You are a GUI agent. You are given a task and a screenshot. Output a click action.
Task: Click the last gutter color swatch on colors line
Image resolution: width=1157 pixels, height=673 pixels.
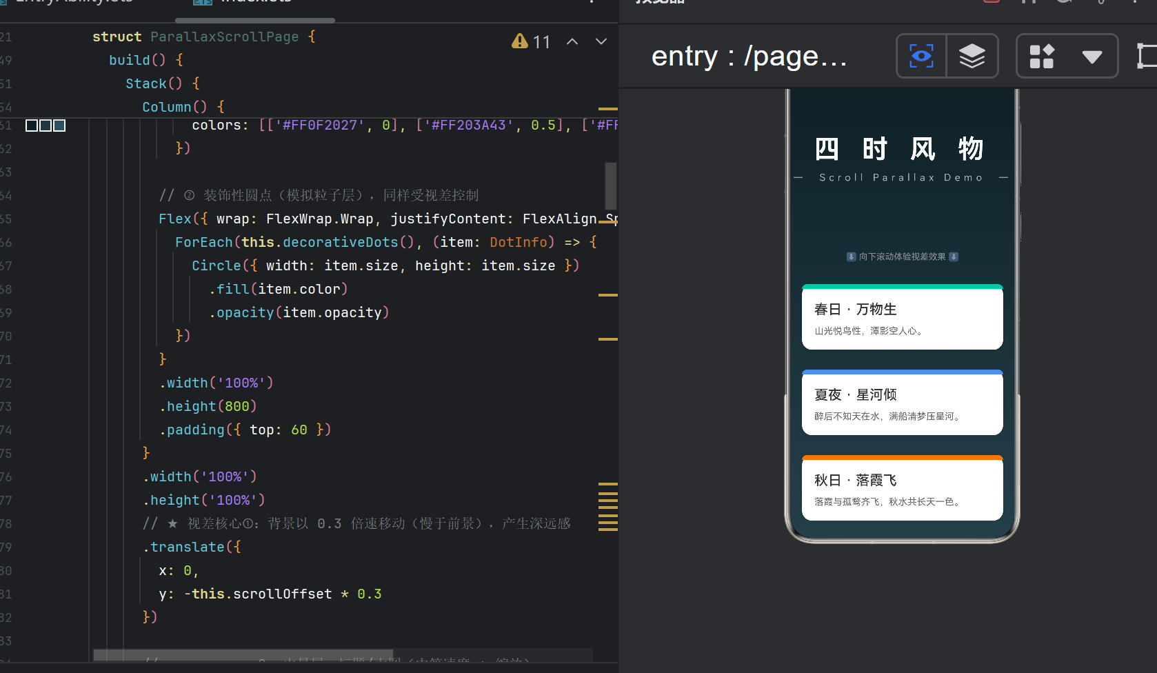(x=59, y=125)
